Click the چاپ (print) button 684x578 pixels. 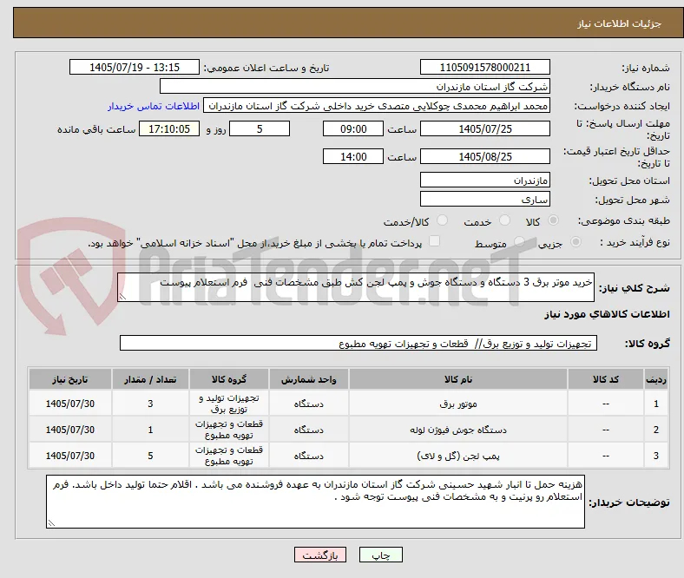click(x=380, y=555)
